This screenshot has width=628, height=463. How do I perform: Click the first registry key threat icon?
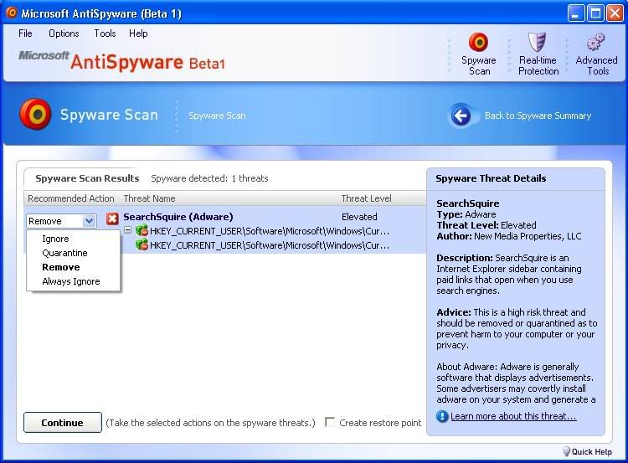142,231
